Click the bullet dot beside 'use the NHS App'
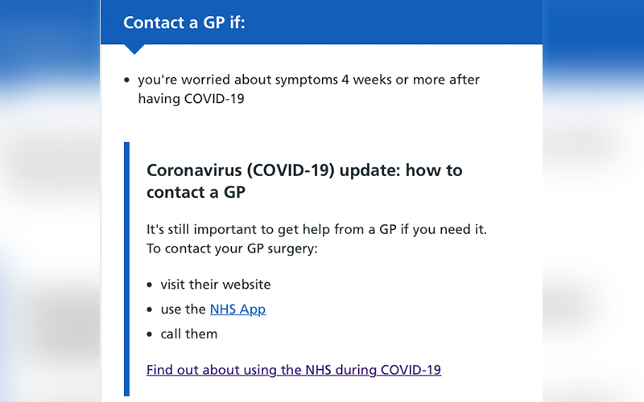Image resolution: width=644 pixels, height=402 pixels. 150,310
